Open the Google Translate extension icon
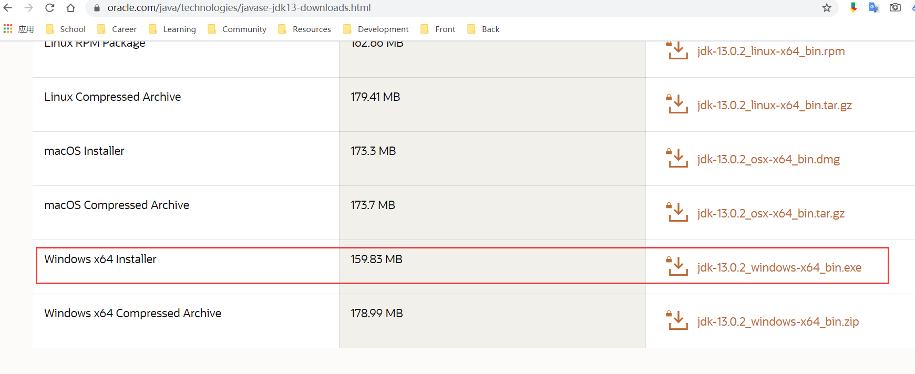Viewport: 915px width, 374px height. [x=874, y=8]
